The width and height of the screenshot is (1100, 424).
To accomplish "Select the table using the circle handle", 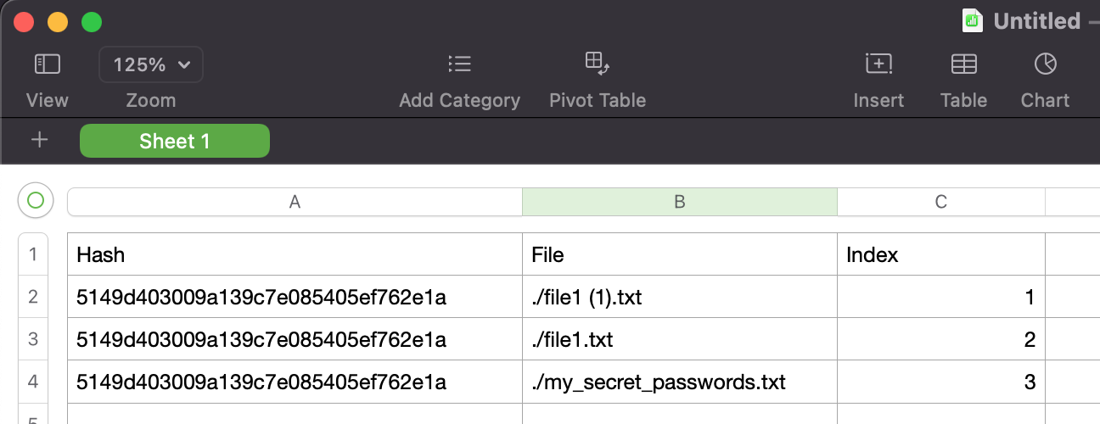I will pos(36,201).
